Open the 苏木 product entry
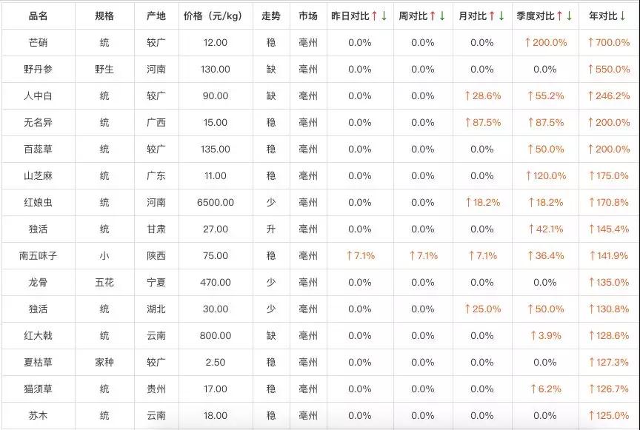 pyautogui.click(x=38, y=416)
